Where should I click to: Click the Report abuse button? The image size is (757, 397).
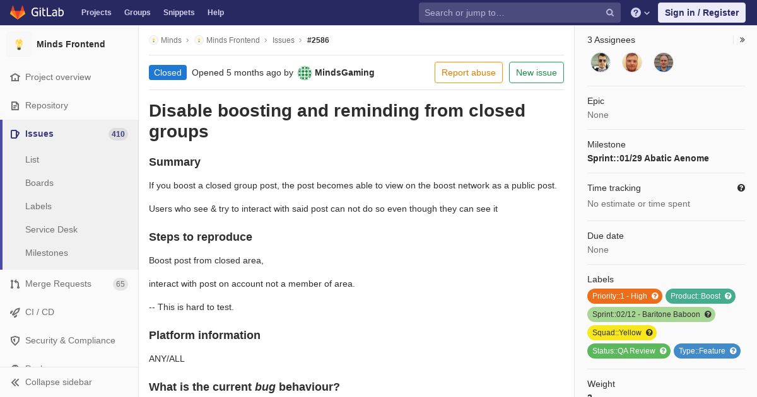coord(469,72)
